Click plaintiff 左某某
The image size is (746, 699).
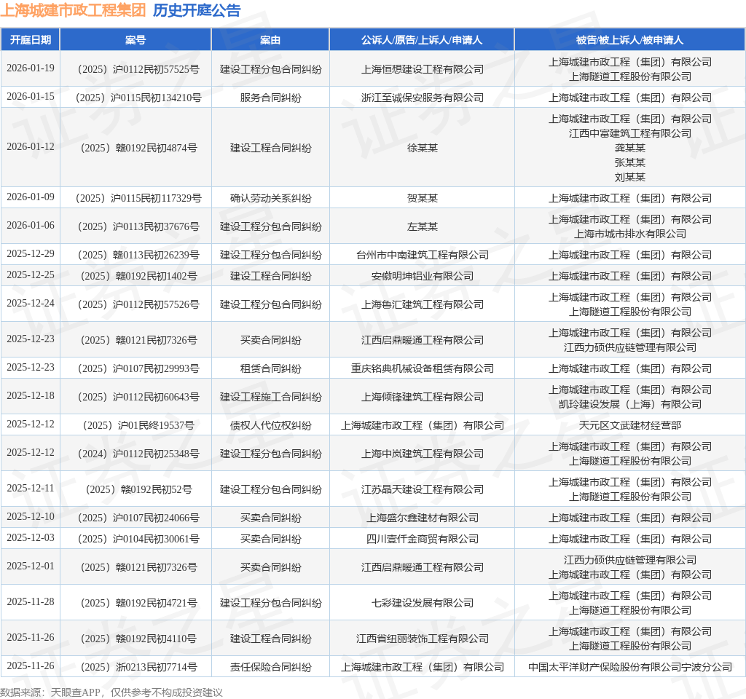[422, 227]
